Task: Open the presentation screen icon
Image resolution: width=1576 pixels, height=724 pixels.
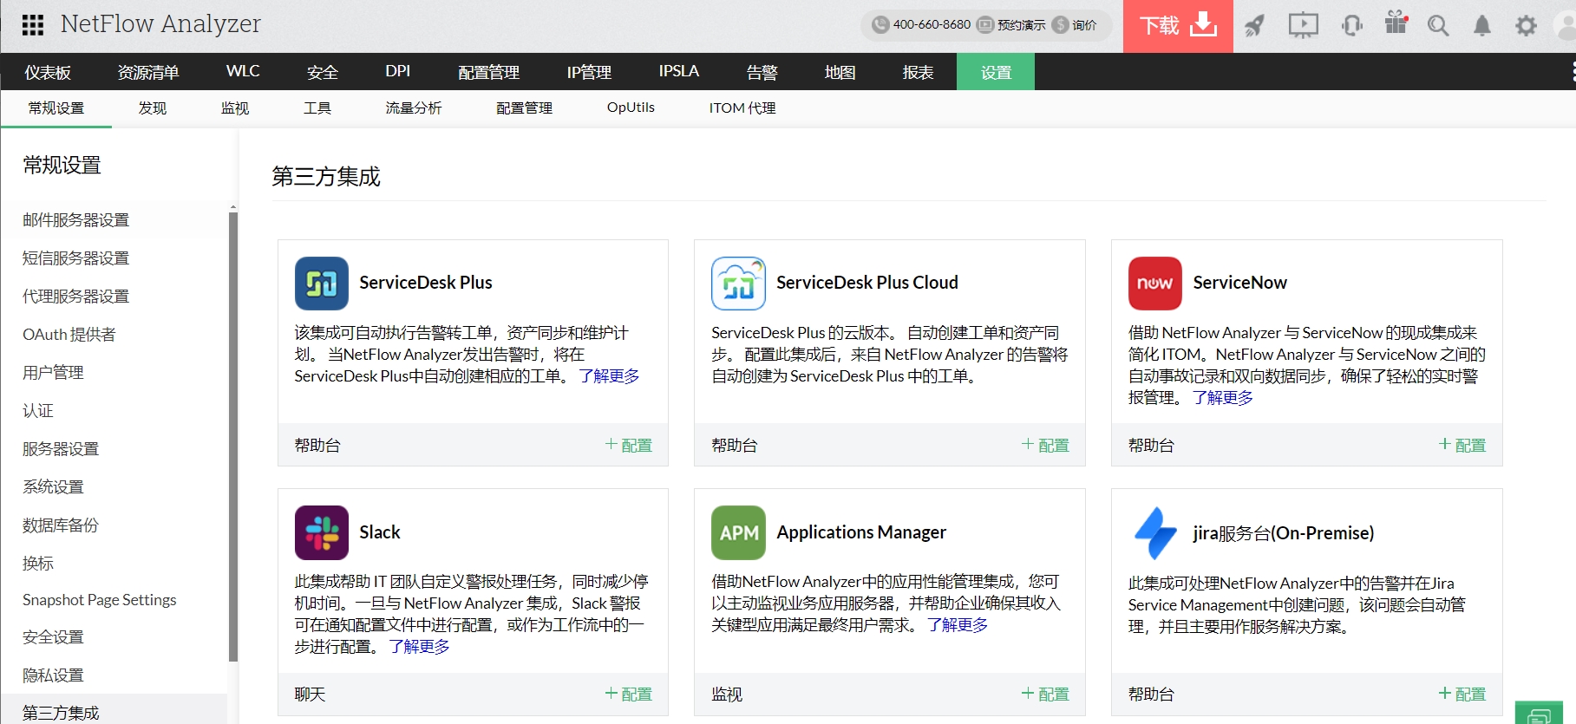Action: (1303, 26)
